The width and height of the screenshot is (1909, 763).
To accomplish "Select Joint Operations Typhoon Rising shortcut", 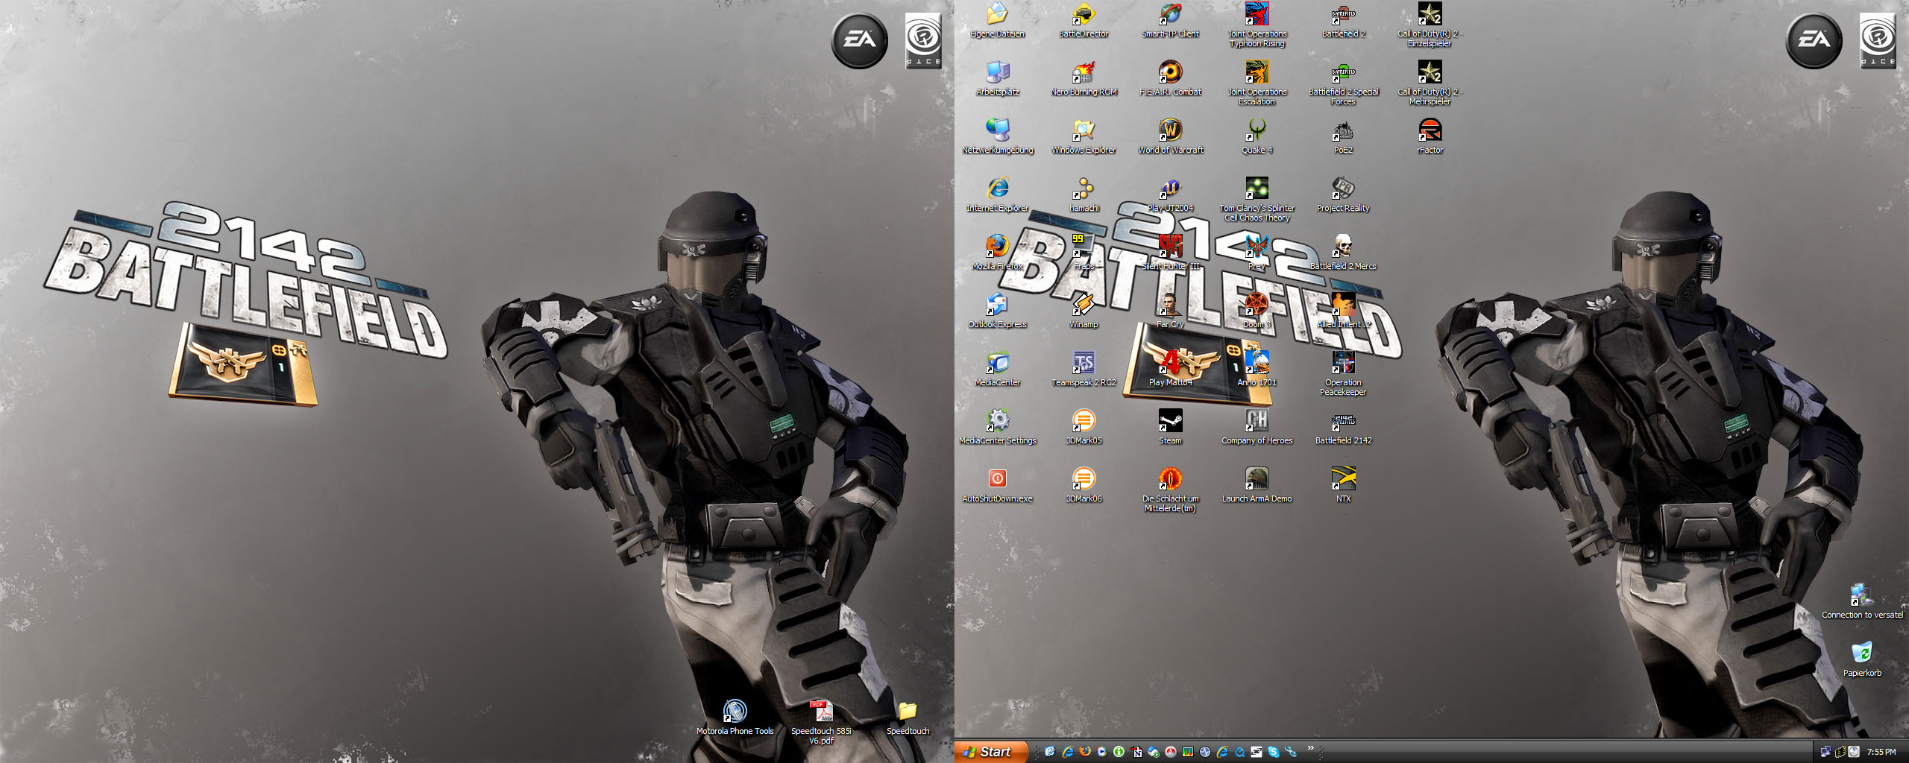I will tap(1257, 25).
